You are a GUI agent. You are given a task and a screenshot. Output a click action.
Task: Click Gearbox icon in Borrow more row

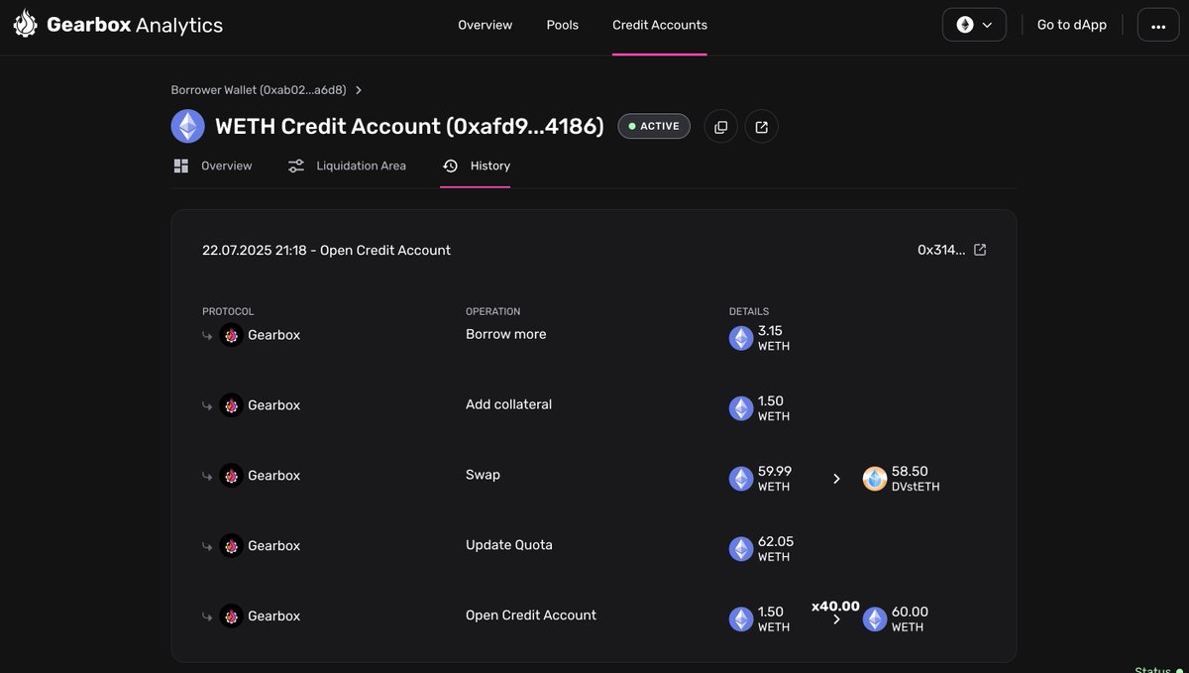click(x=231, y=335)
